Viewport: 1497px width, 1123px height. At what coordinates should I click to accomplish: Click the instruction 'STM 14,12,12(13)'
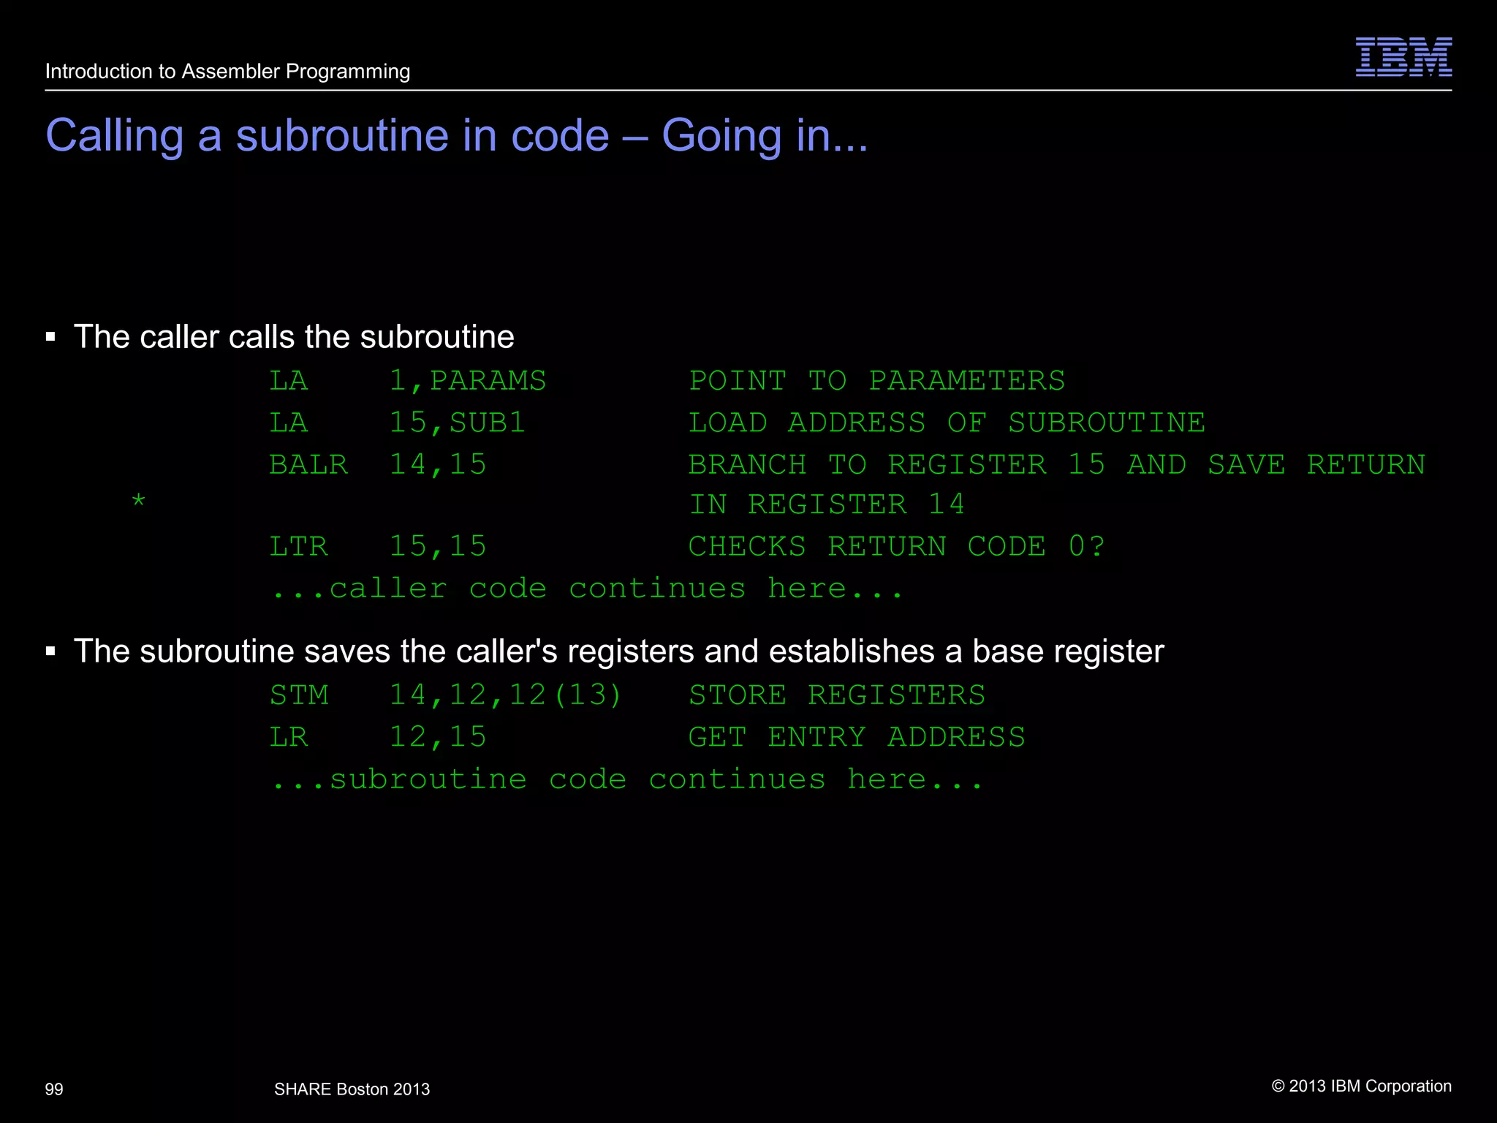click(x=445, y=695)
